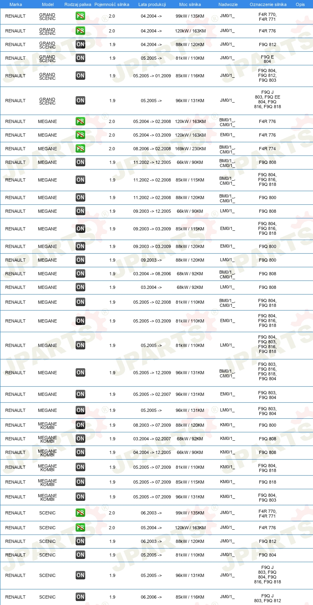Select the 04.2004 -> 12.2005 production years cell
This screenshot has height=605, width=313.
(x=152, y=452)
